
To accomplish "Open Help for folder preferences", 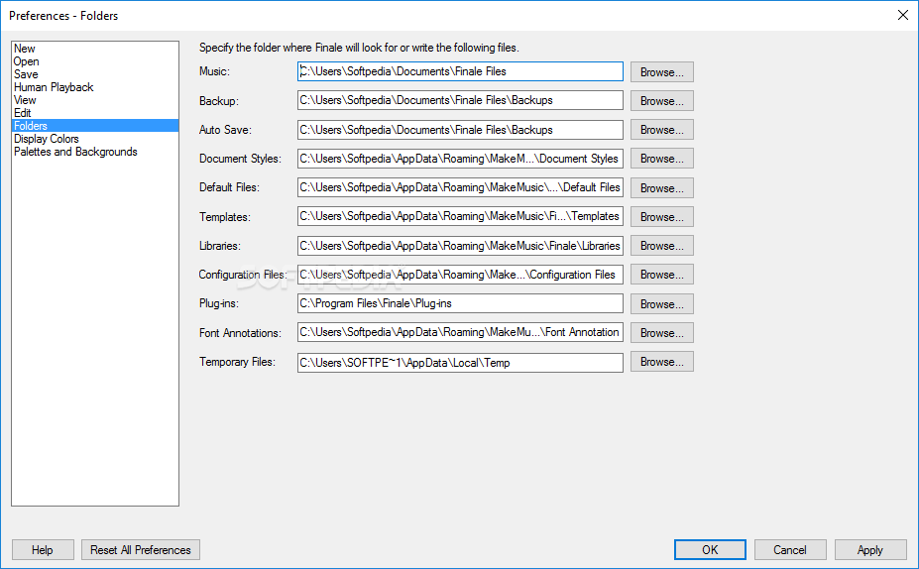I will point(43,549).
